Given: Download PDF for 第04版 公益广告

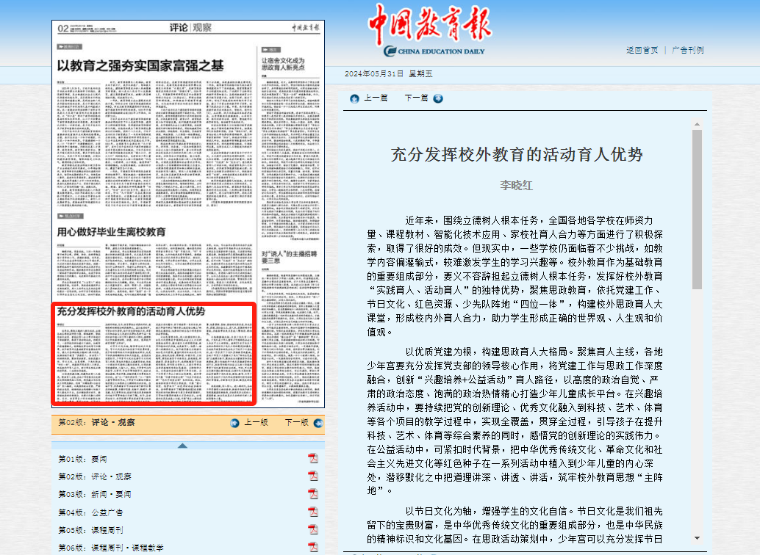Looking at the screenshot, I should (312, 512).
